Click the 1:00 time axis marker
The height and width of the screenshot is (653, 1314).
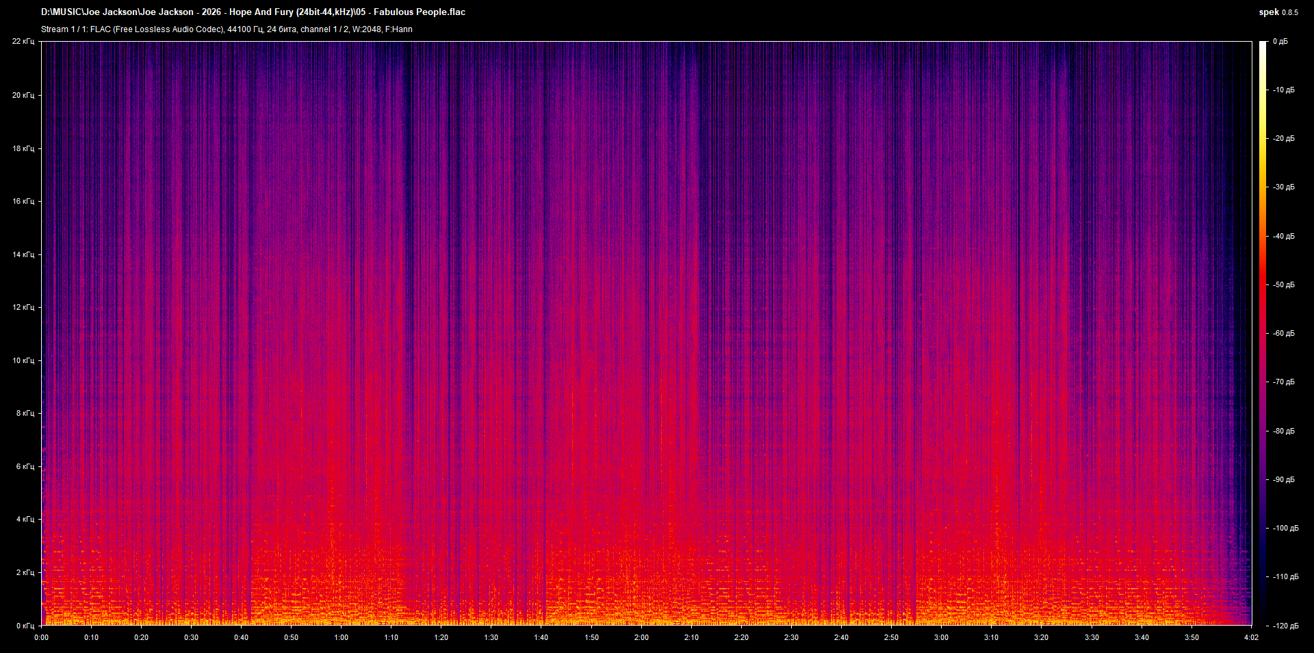point(341,637)
